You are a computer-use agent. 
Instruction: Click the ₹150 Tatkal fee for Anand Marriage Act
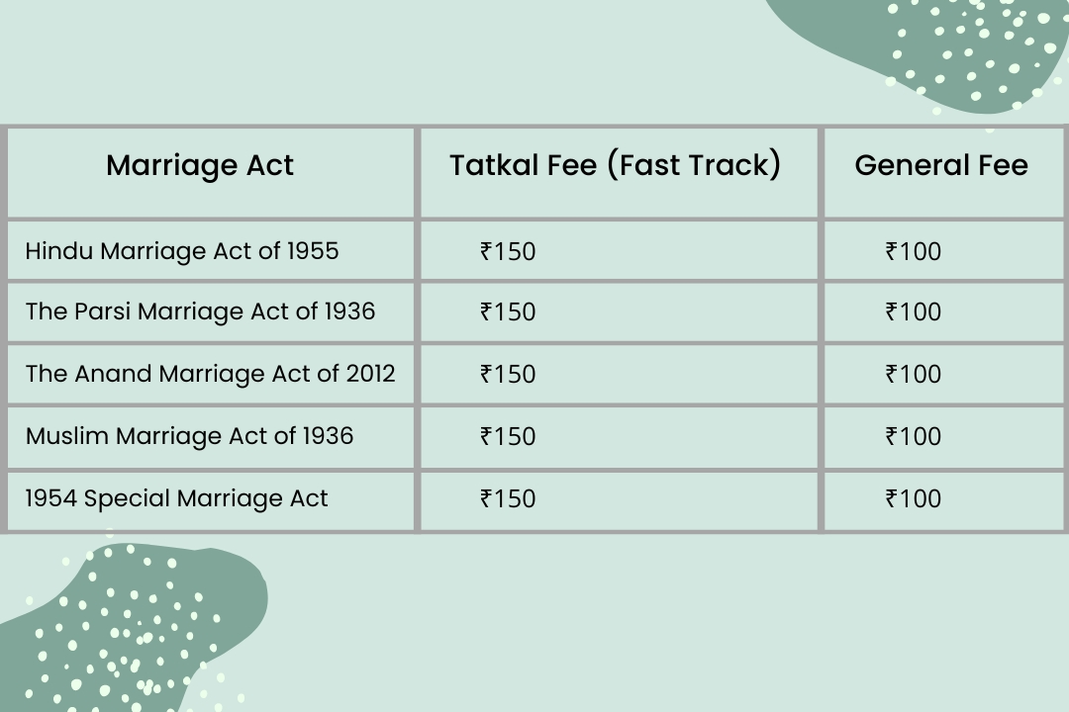(508, 375)
